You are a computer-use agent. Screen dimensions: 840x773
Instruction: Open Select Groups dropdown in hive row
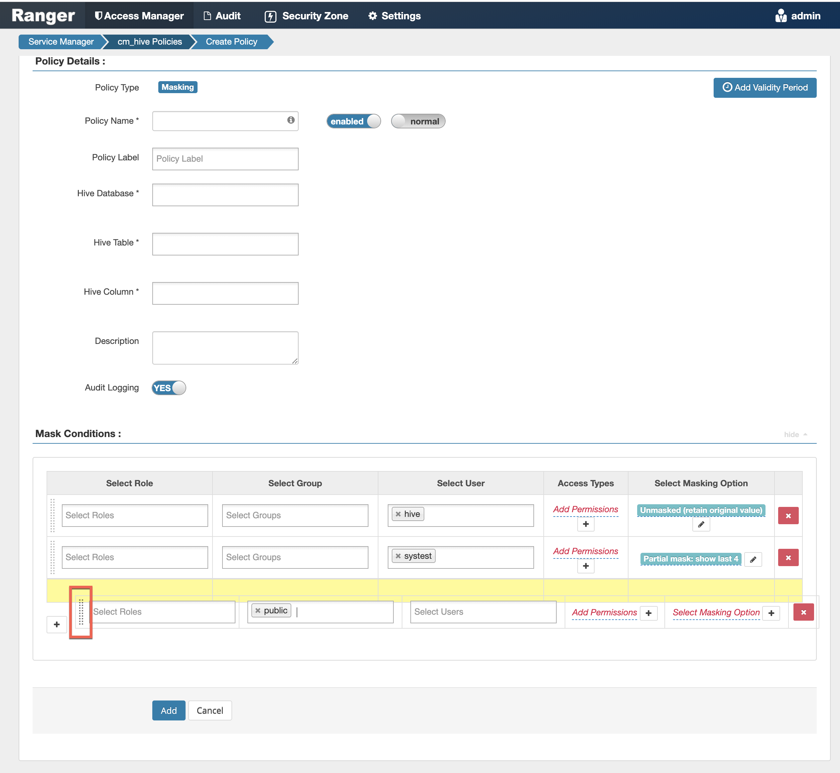[x=295, y=515]
